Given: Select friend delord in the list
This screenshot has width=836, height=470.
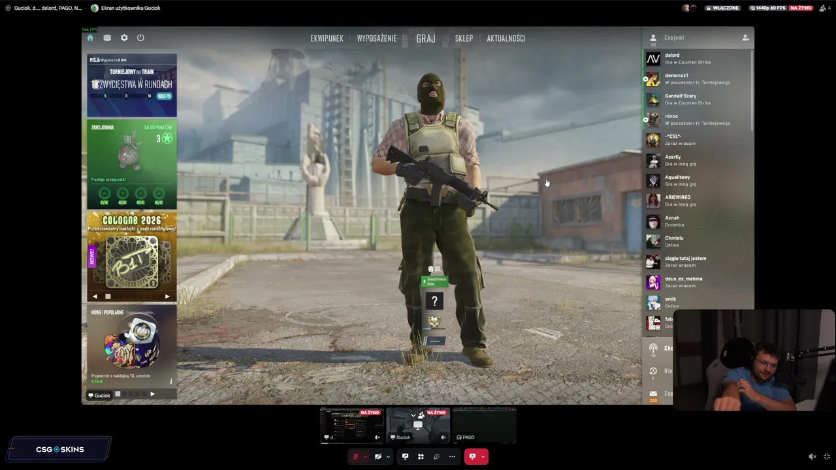Looking at the screenshot, I should [698, 59].
